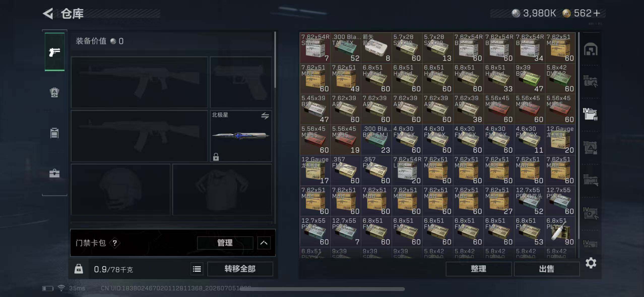Select 5.45x39 BS stack of 47
The height and width of the screenshot is (297, 644).
315,109
